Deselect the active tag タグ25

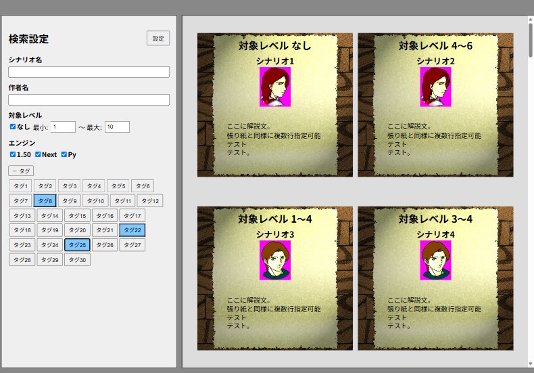[77, 245]
